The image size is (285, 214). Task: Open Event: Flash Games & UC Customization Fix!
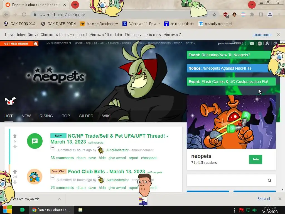[231, 82]
